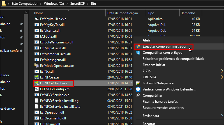Choose Fixar em Iniciar
The height and width of the screenshot is (125, 224).
pos(154,65)
